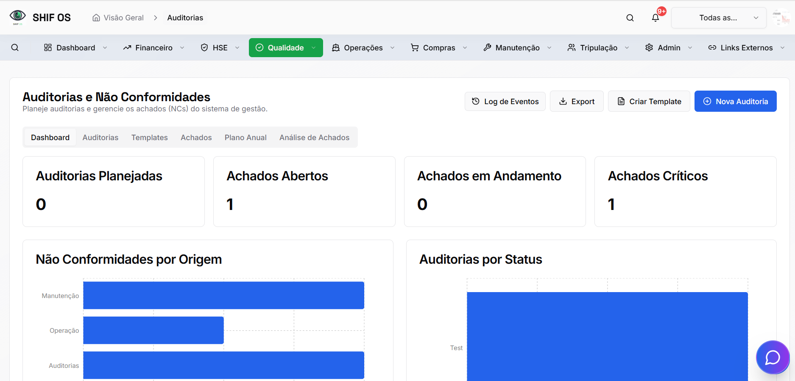Expand the Admin menu chevron
This screenshot has width=795, height=381.
click(x=690, y=47)
